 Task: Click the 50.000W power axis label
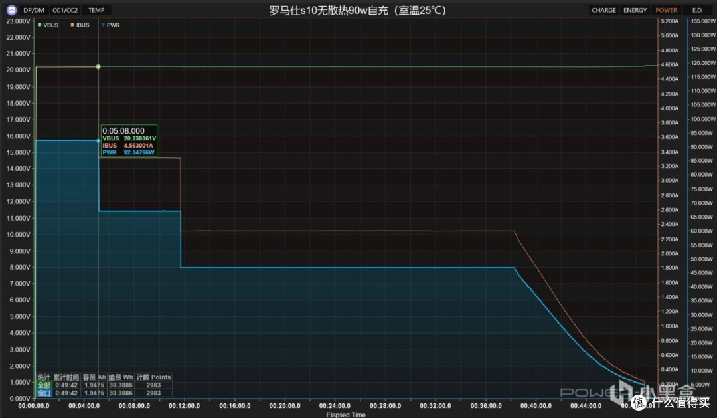click(702, 259)
